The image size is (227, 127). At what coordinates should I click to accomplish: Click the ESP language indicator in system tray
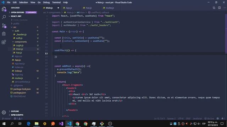click(204, 124)
